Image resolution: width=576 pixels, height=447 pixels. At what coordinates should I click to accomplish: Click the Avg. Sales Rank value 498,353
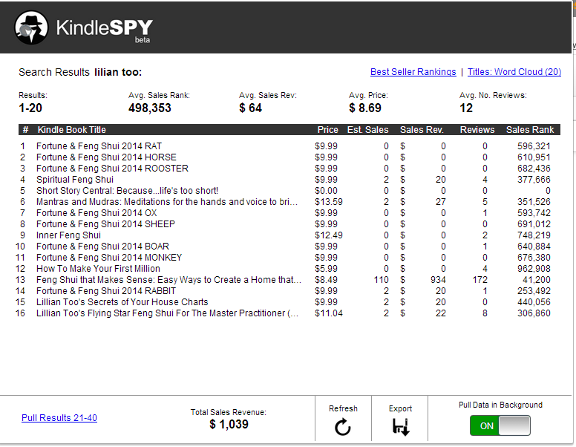[150, 108]
